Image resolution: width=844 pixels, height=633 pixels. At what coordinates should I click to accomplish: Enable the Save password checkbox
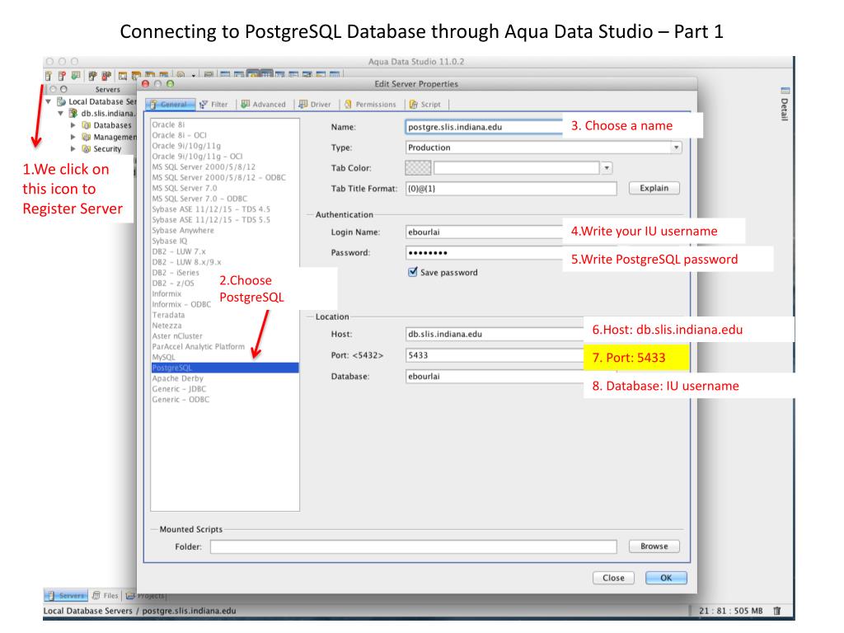coord(413,272)
